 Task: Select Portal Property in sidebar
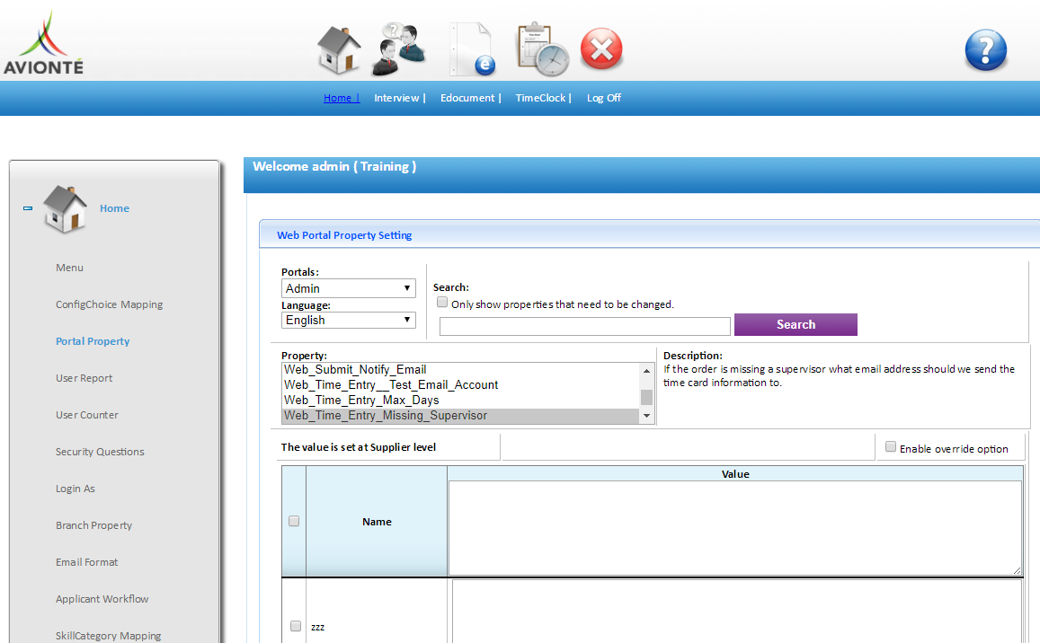pyautogui.click(x=93, y=341)
